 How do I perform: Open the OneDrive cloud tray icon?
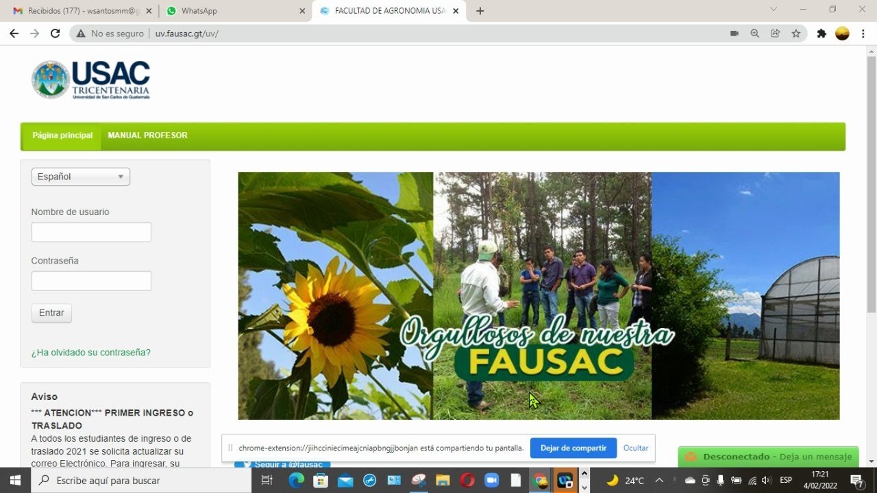690,480
